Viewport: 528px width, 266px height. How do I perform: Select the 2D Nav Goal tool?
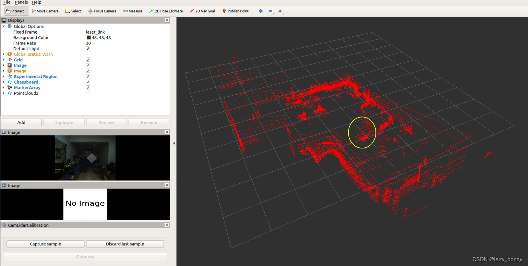[202, 11]
